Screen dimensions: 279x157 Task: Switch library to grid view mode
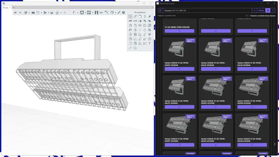[x=267, y=10]
